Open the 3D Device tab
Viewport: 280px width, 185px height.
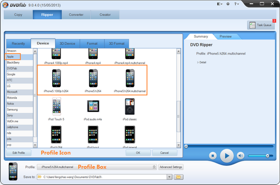click(67, 43)
